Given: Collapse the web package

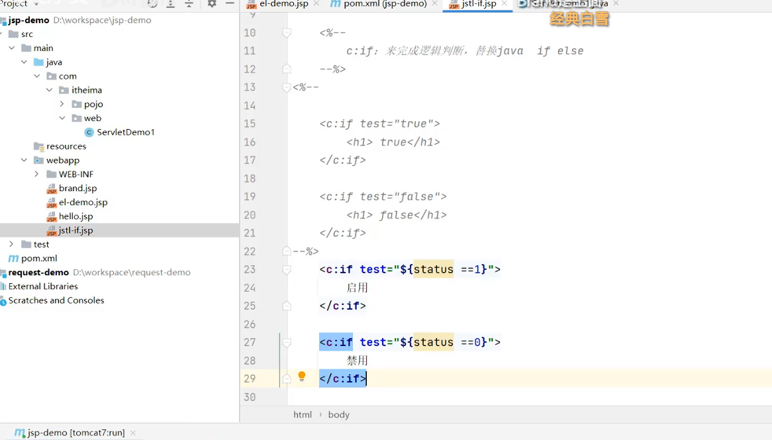Looking at the screenshot, I should [x=62, y=118].
